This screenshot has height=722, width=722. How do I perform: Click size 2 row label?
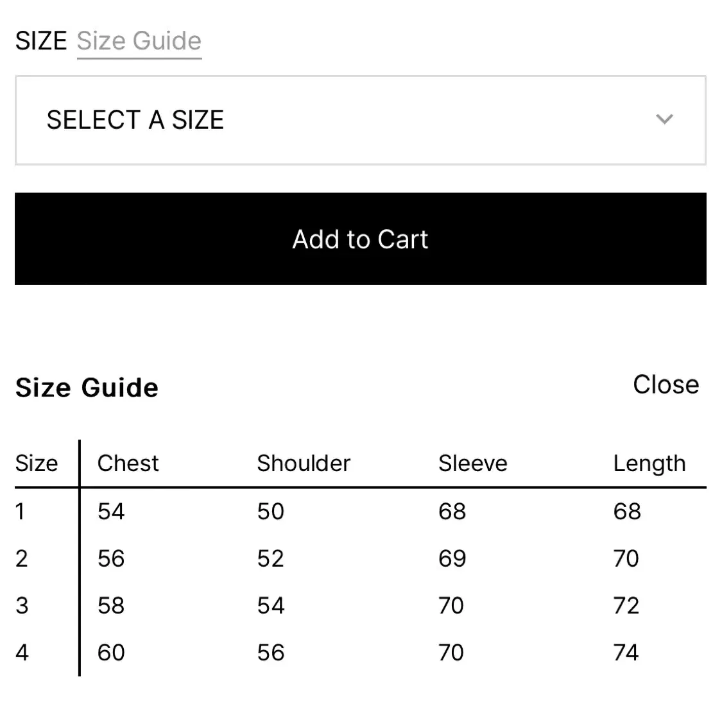pos(21,558)
